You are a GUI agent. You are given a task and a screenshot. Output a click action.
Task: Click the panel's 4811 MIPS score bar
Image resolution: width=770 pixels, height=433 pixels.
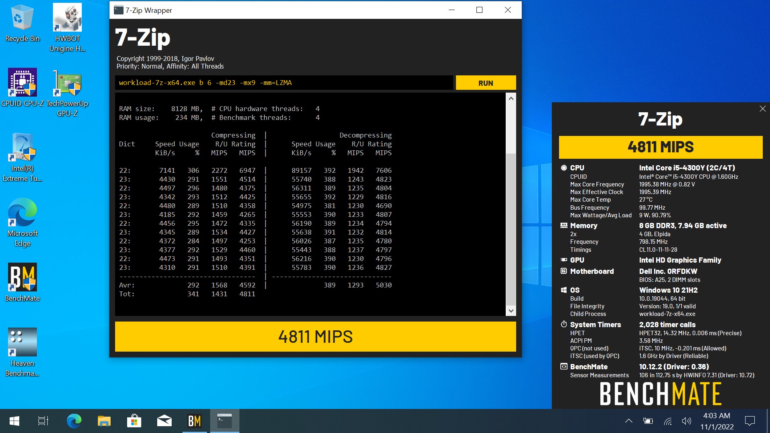tap(661, 147)
